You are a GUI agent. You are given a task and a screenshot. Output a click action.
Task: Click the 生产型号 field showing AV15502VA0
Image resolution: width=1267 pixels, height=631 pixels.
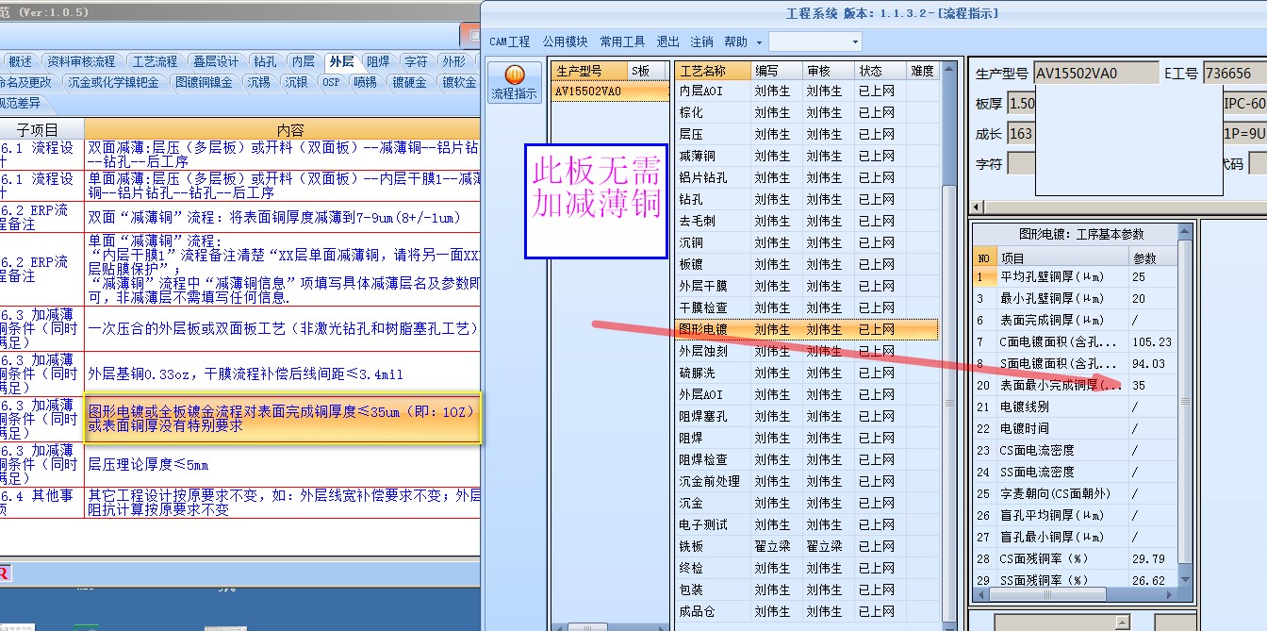(1096, 73)
